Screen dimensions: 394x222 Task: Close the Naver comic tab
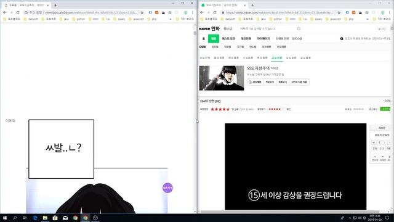245,5
